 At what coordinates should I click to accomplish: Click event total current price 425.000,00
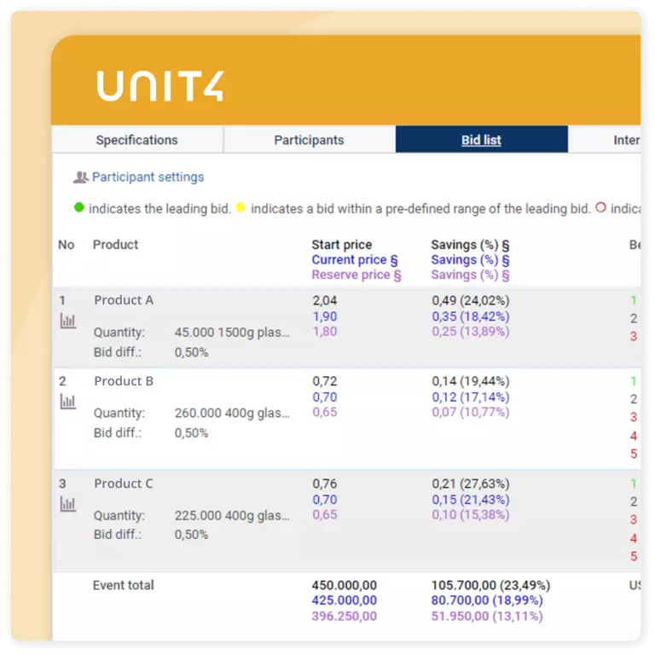345,600
